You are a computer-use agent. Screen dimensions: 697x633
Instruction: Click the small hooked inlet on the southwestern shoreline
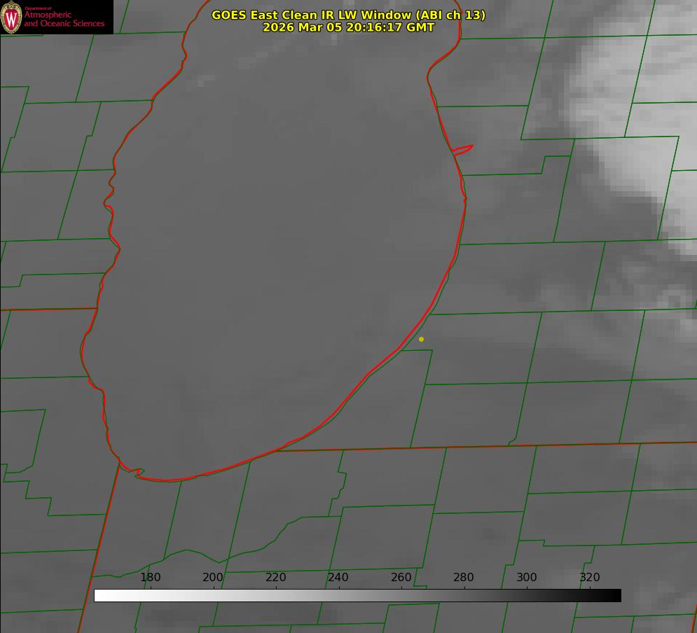tap(138, 473)
